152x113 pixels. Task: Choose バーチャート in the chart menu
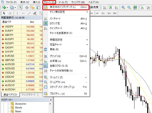pos(66,19)
